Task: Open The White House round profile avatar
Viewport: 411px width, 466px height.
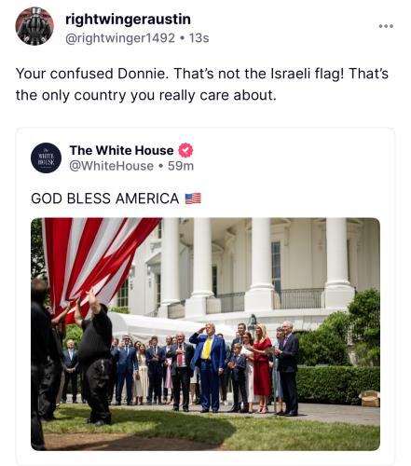Action: point(46,158)
